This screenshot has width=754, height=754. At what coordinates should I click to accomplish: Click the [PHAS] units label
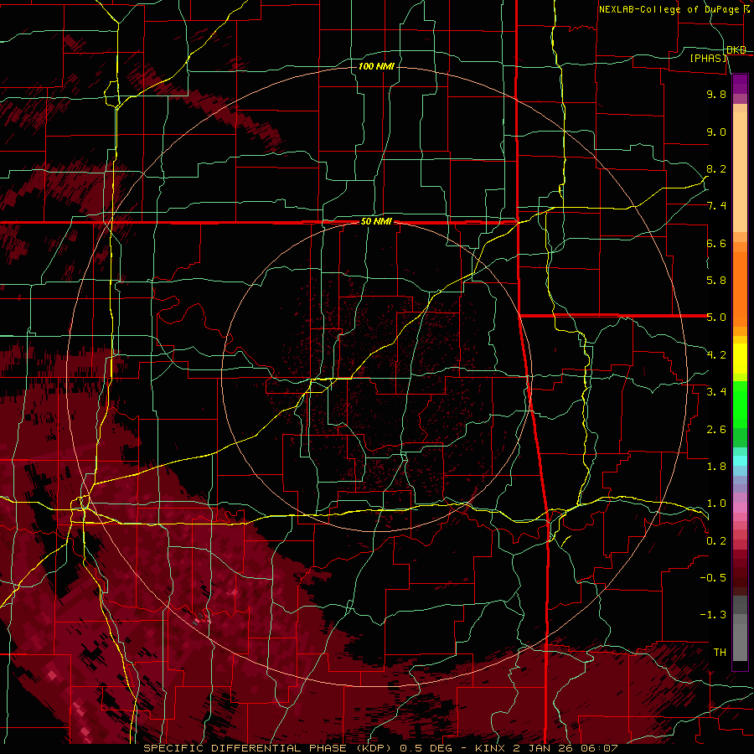tap(709, 58)
